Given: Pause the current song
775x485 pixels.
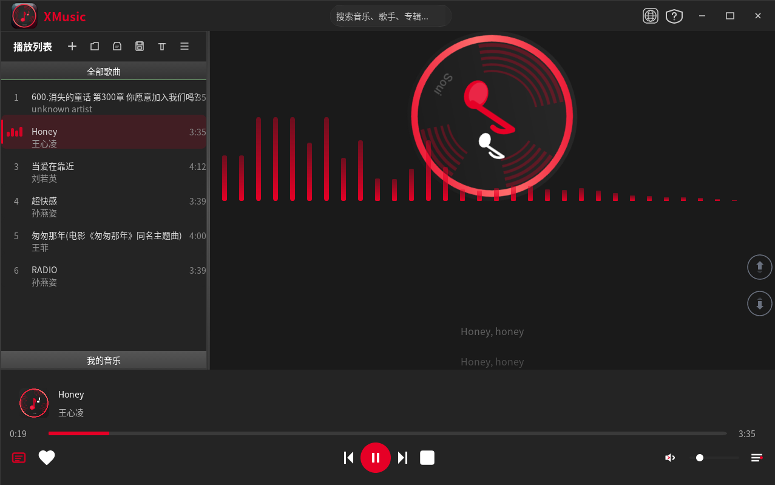Looking at the screenshot, I should pos(376,458).
